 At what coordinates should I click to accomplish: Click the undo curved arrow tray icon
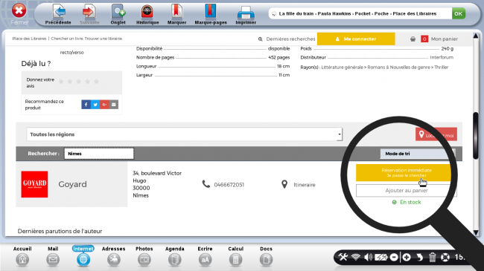tap(419, 257)
